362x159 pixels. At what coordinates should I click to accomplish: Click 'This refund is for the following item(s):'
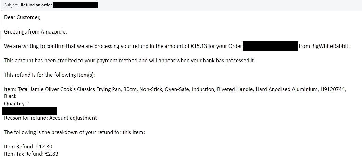tap(50, 75)
